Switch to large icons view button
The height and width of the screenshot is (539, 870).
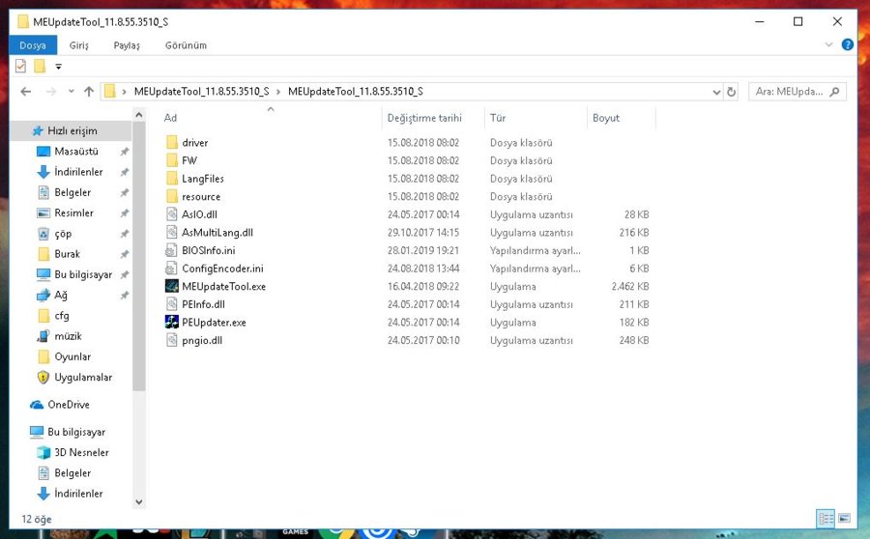coord(845,519)
